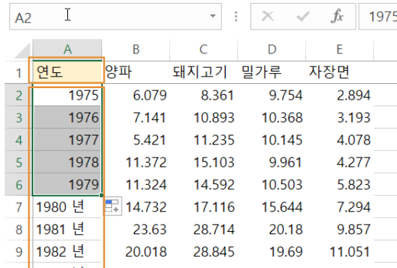Click cell value 3.193
397x268 pixels.
(340, 118)
